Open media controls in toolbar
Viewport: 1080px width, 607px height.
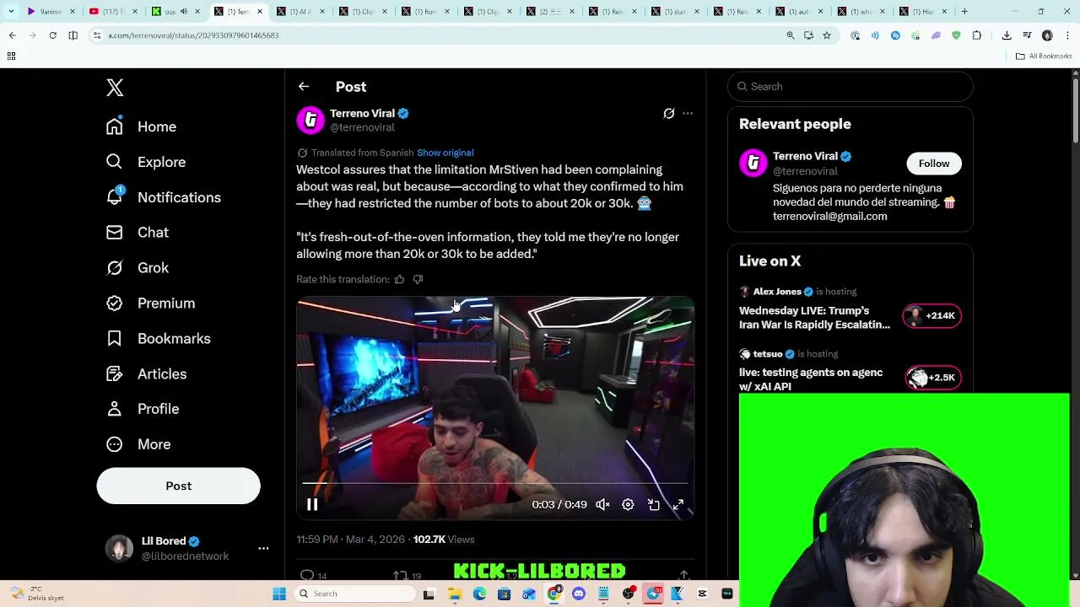click(1027, 35)
